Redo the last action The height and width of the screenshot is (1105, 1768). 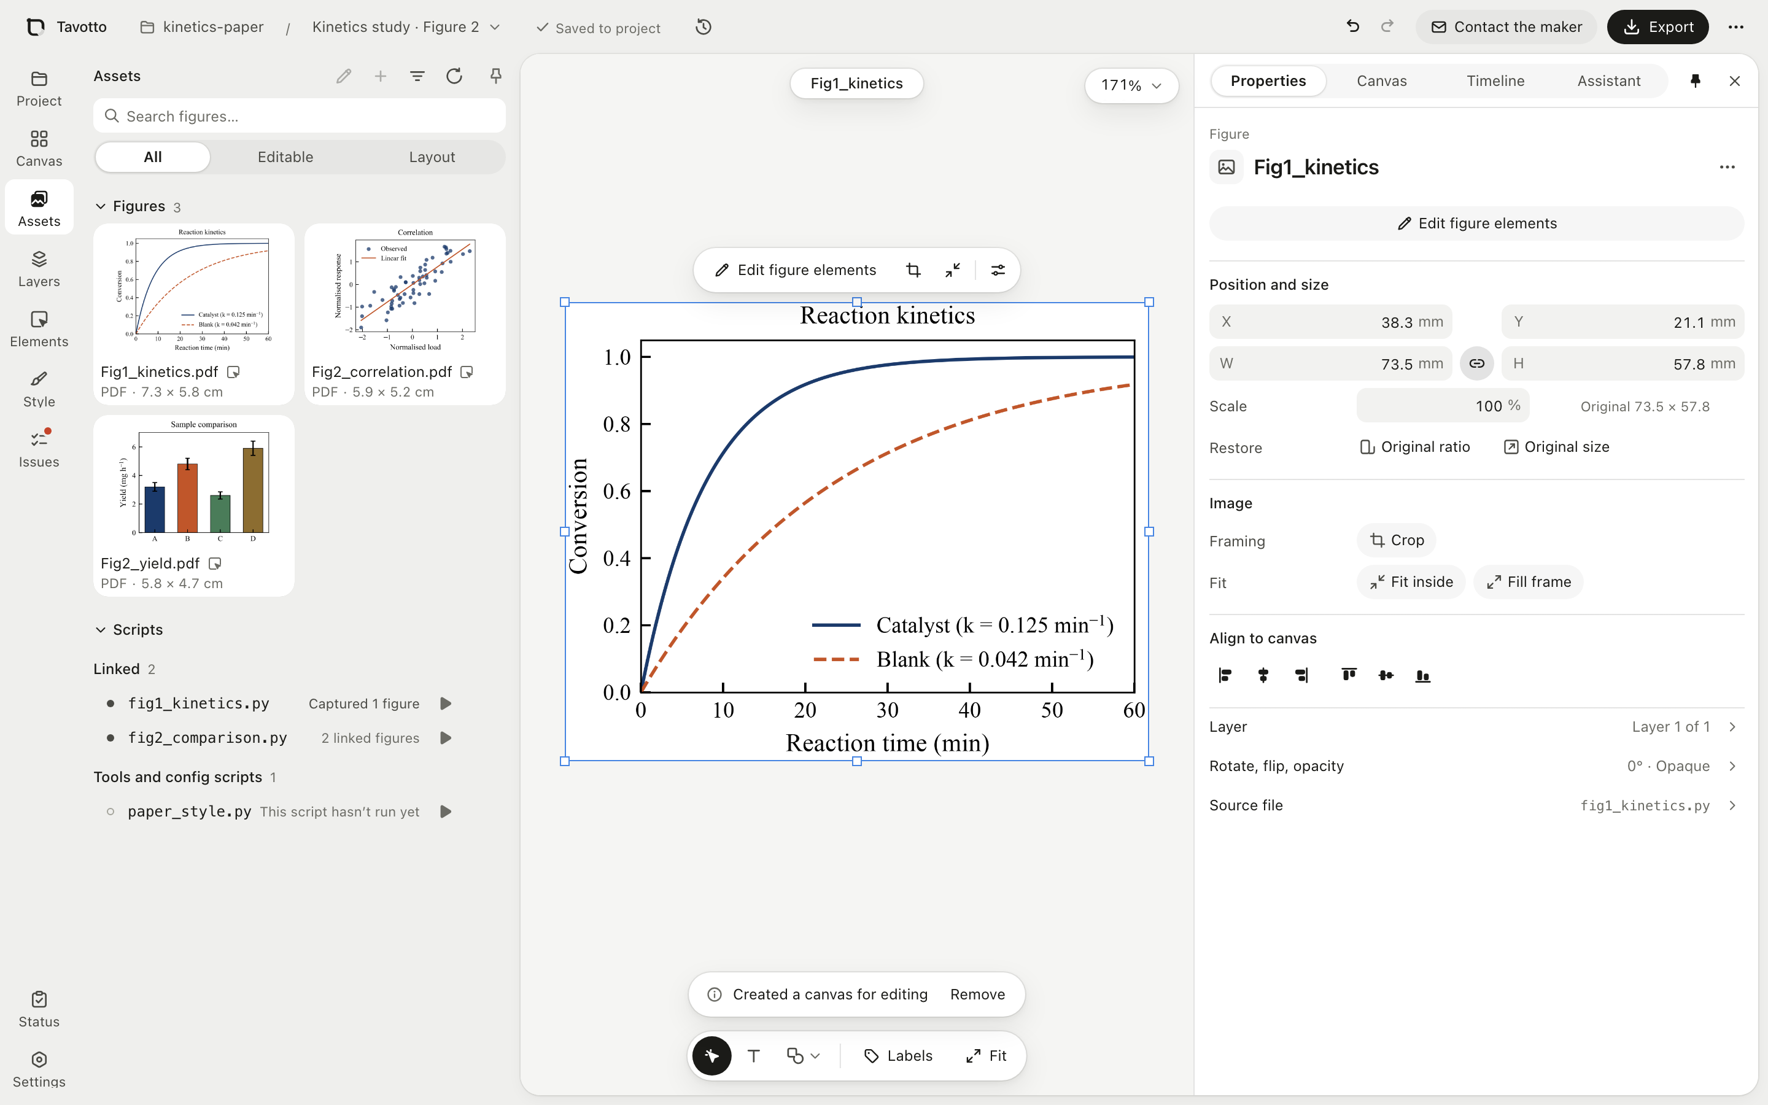click(x=1387, y=27)
